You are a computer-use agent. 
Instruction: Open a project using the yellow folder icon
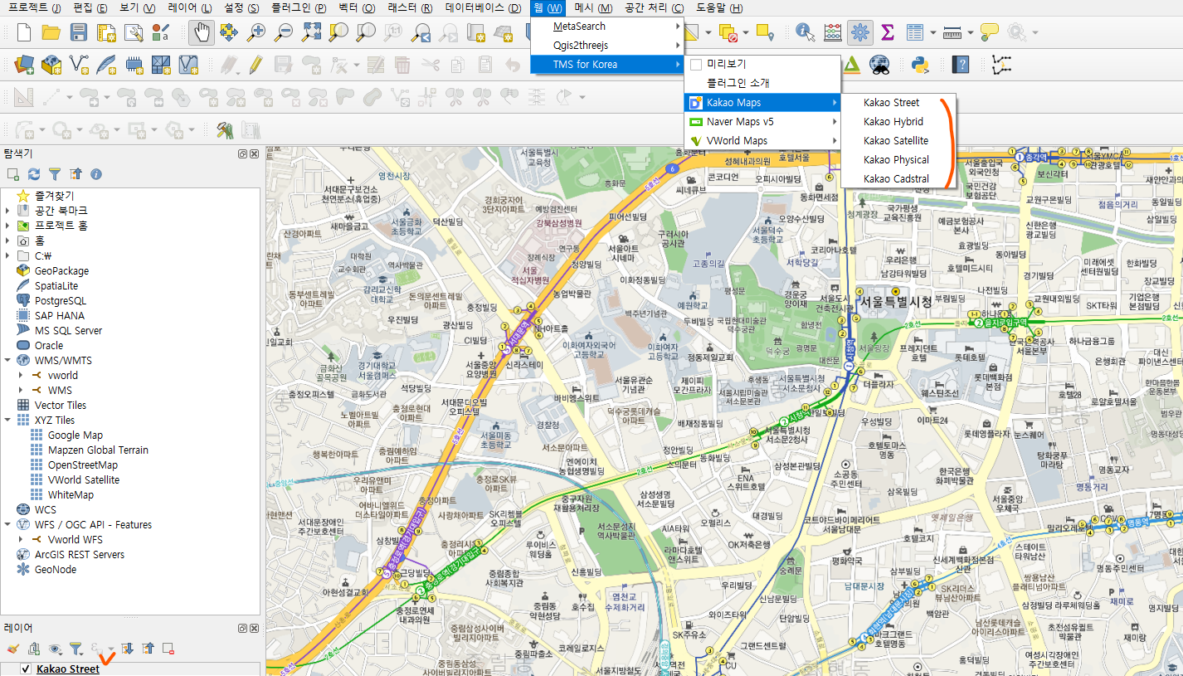point(51,32)
